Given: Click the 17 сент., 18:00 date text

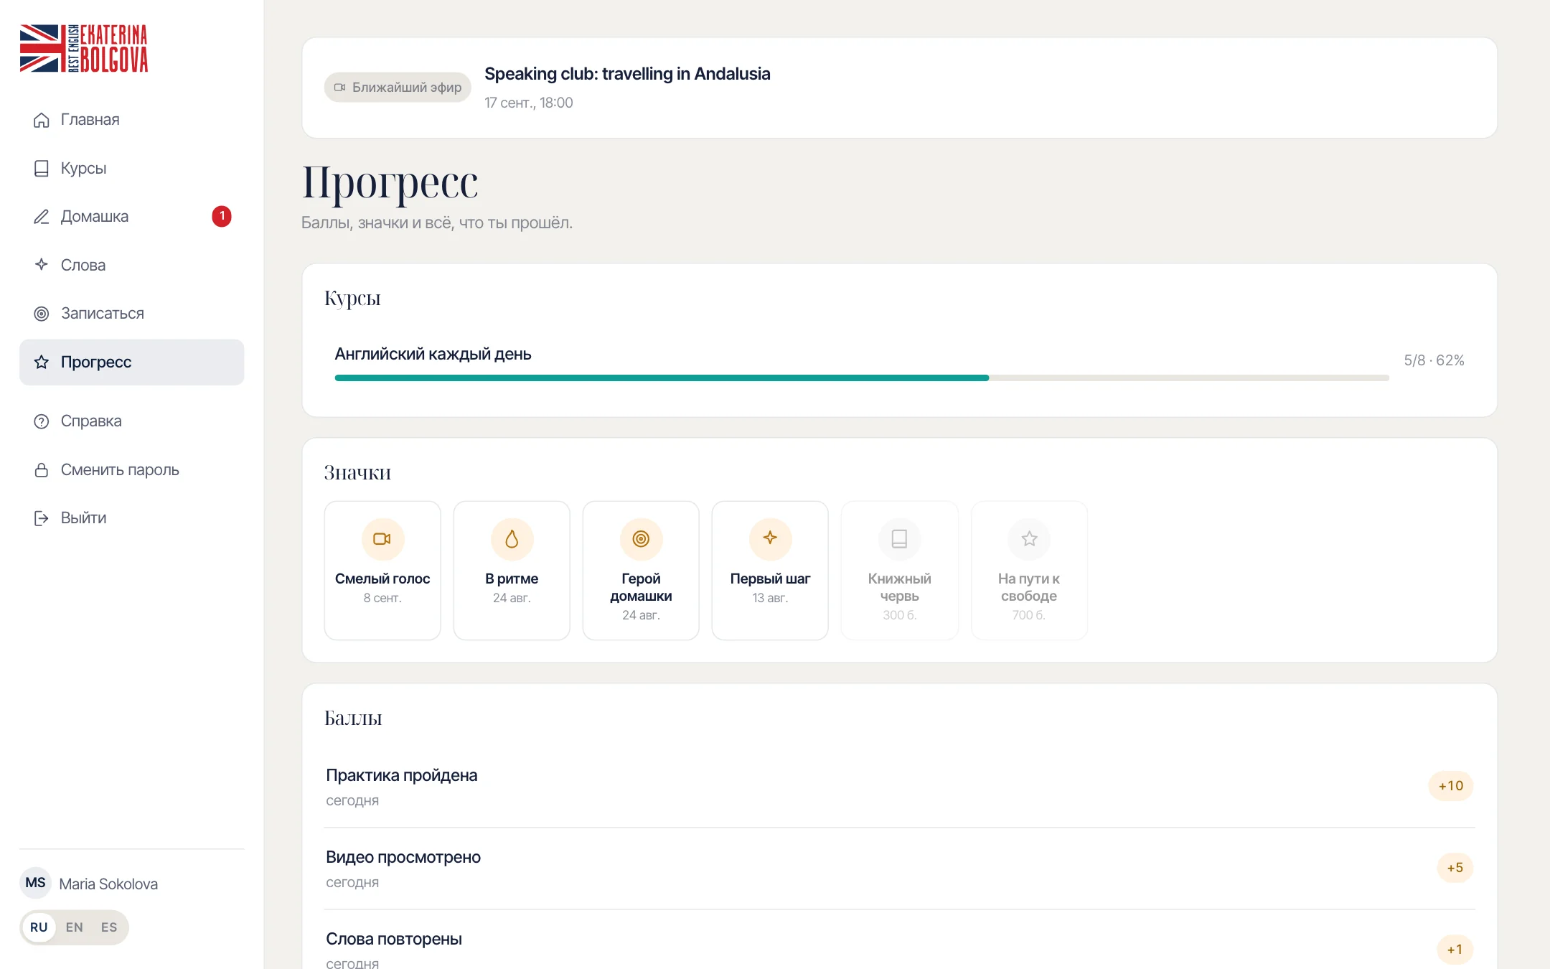Looking at the screenshot, I should [529, 103].
